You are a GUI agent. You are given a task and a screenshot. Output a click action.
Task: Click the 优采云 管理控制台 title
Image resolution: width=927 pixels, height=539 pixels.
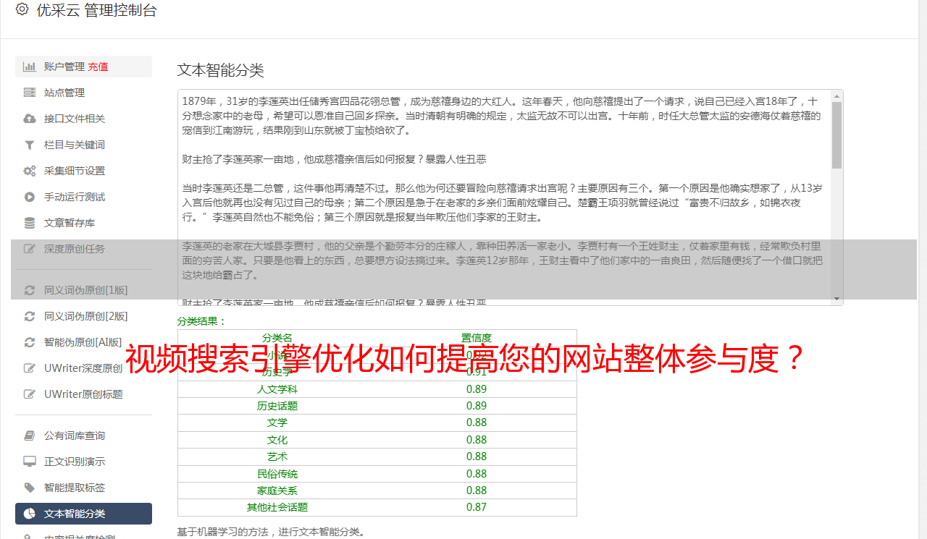tap(96, 10)
